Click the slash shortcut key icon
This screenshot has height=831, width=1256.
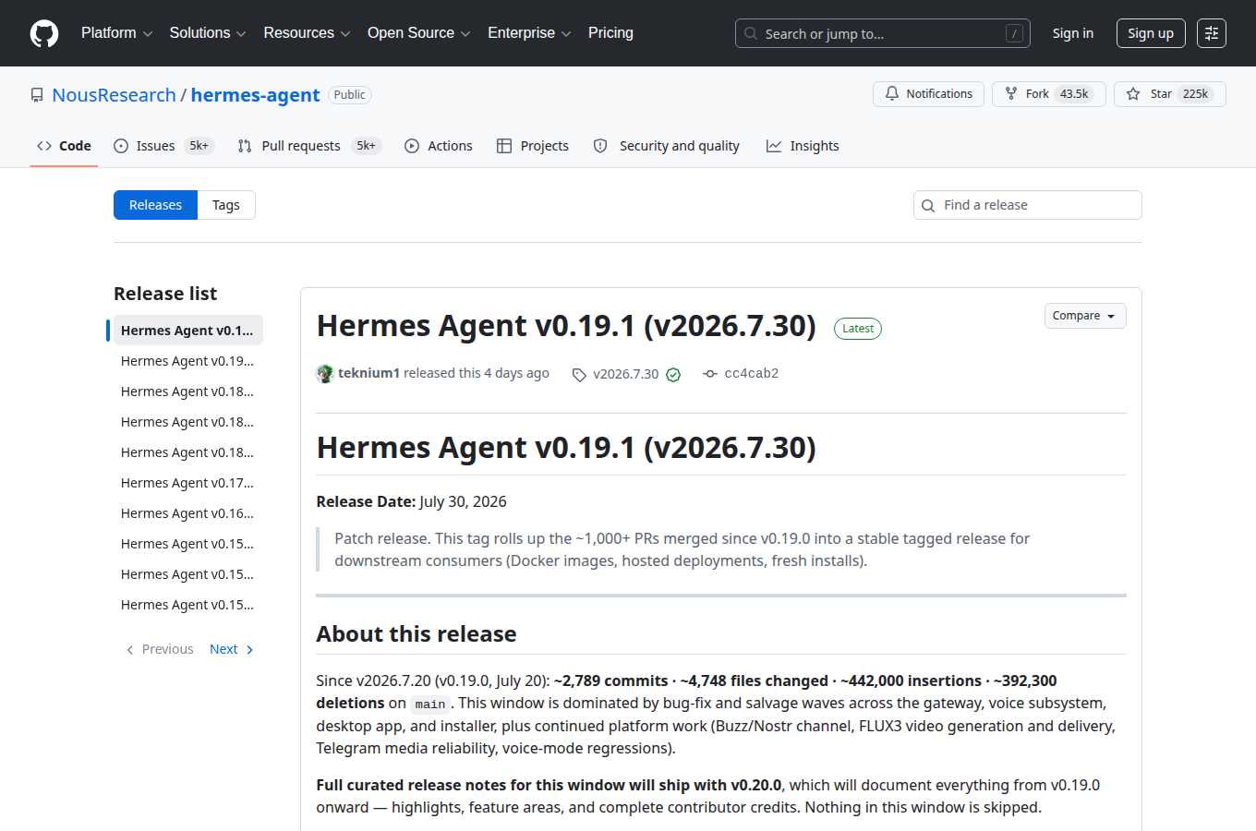(1014, 33)
